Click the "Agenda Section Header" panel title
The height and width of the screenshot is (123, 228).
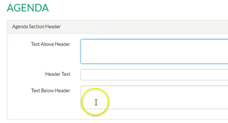(x=36, y=27)
